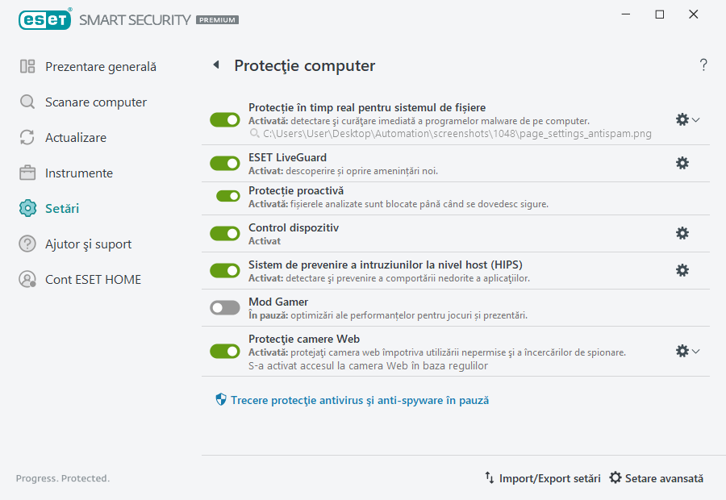Select the Scanare computer sidebar icon
Viewport: 726px width, 500px height.
[x=27, y=102]
